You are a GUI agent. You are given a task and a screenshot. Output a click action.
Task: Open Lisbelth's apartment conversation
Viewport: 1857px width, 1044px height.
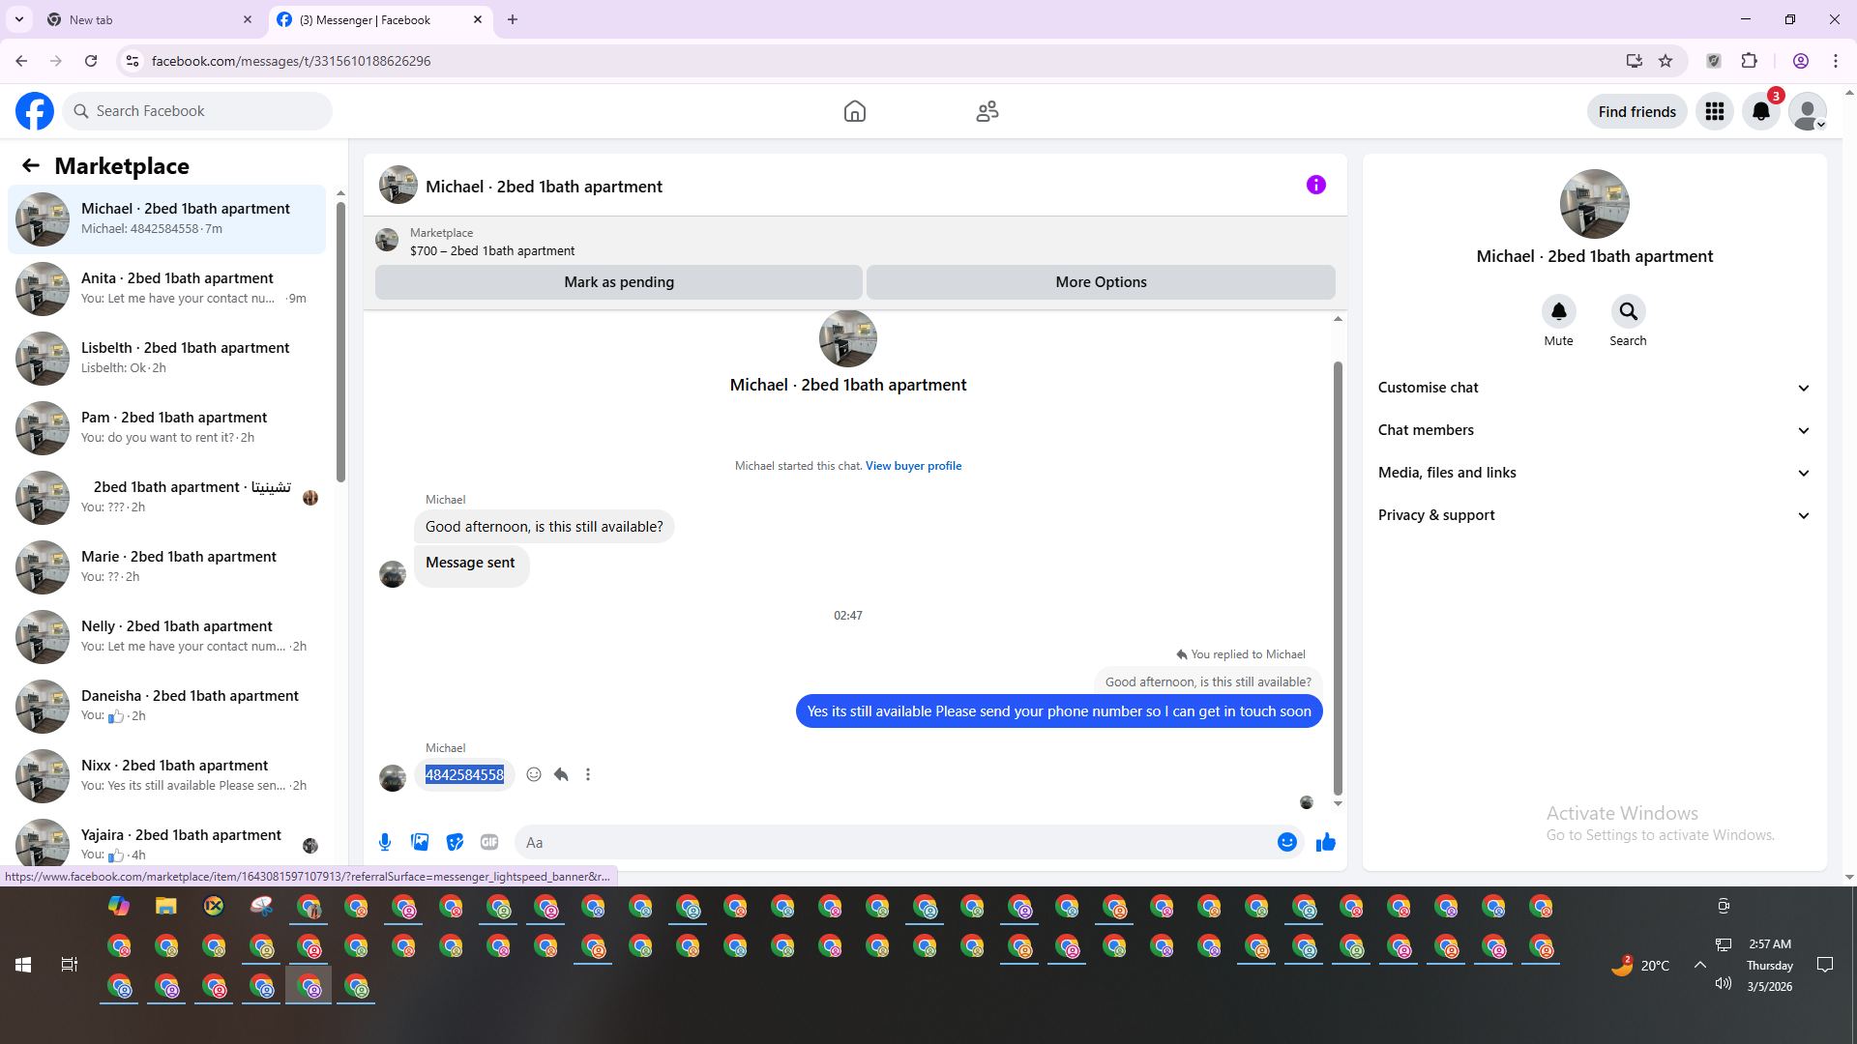click(x=167, y=358)
